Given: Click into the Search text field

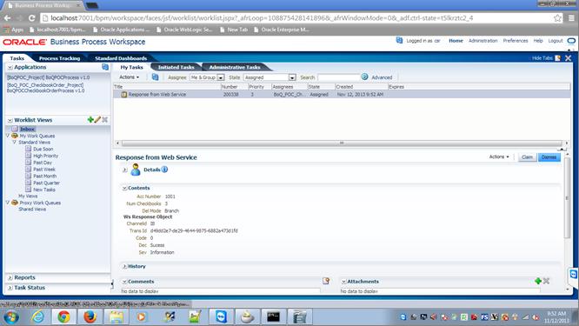Looking at the screenshot, I should coord(338,77).
